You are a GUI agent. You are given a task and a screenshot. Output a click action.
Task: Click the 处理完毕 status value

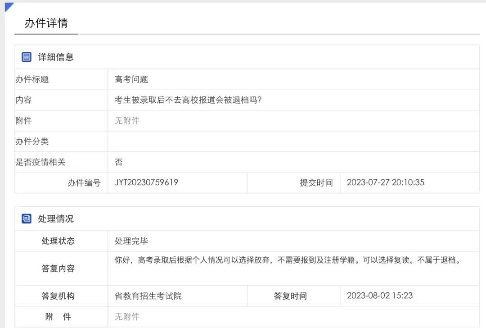[x=131, y=241]
